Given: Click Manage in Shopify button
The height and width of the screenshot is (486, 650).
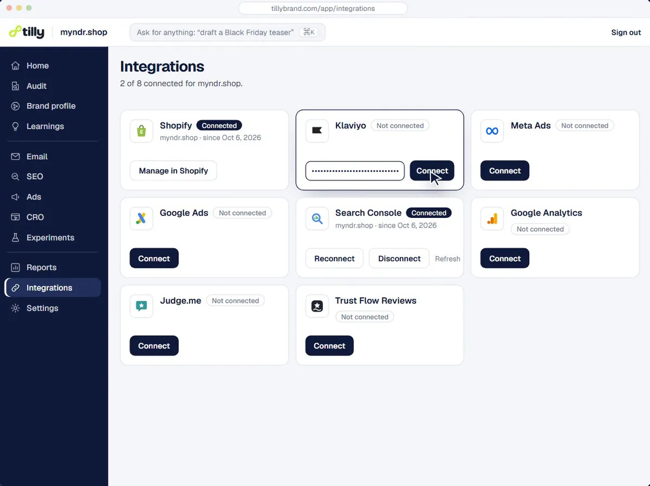Looking at the screenshot, I should (x=173, y=171).
